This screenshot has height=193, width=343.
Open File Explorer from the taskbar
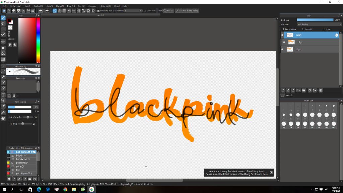point(74,190)
